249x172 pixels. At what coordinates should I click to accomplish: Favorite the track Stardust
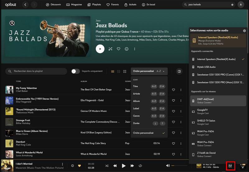point(173,143)
